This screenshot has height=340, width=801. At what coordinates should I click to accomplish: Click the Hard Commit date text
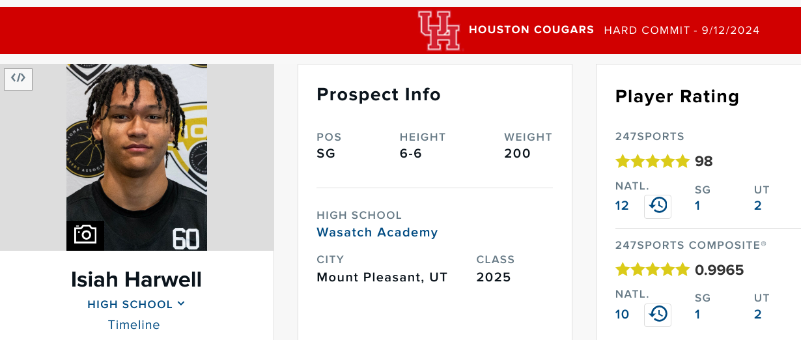pos(682,30)
